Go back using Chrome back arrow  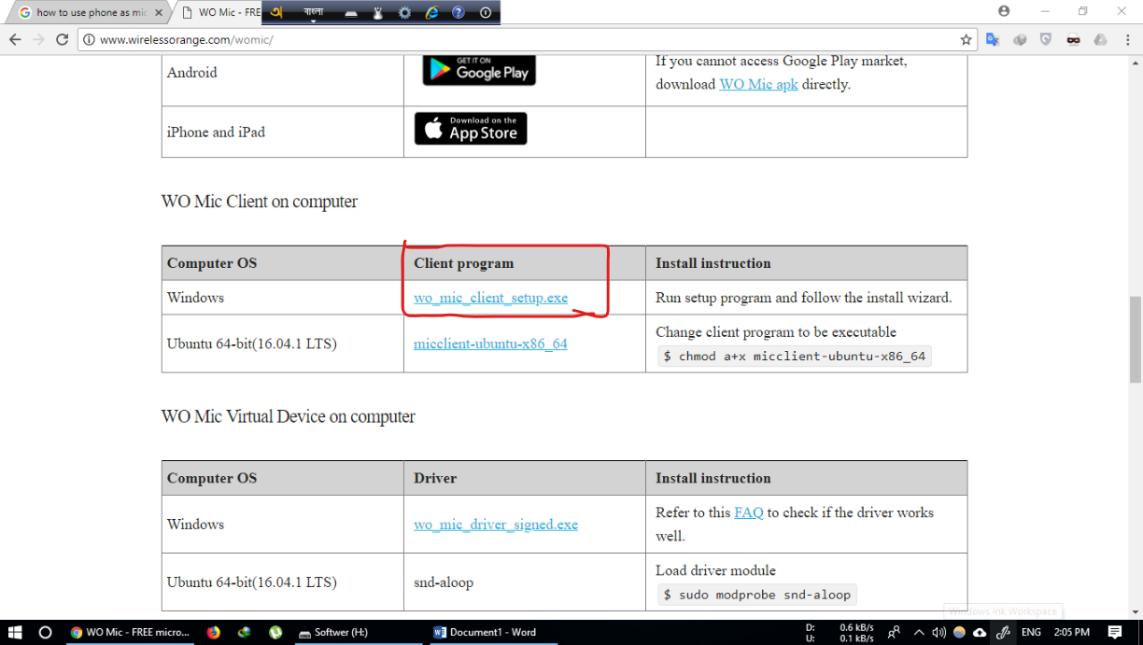(x=15, y=40)
